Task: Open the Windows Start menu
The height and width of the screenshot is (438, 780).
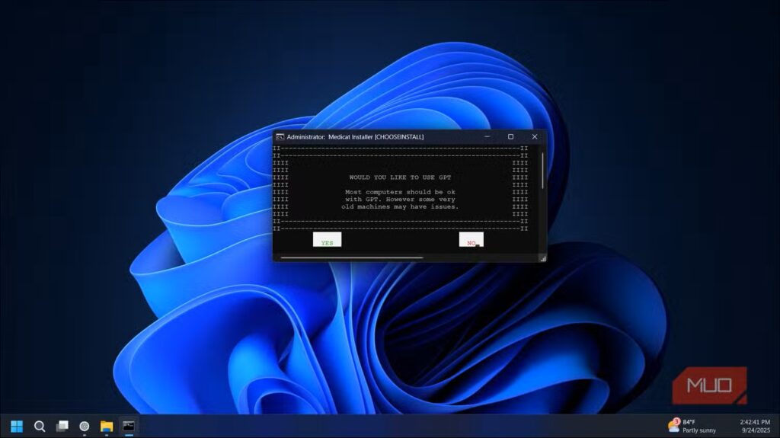Action: point(16,426)
